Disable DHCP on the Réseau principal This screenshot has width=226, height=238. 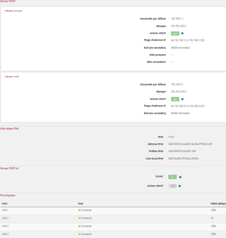175,33
